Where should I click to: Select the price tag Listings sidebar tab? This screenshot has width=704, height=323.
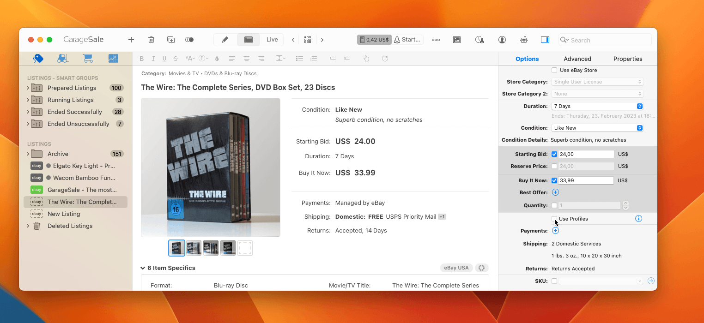(x=38, y=58)
